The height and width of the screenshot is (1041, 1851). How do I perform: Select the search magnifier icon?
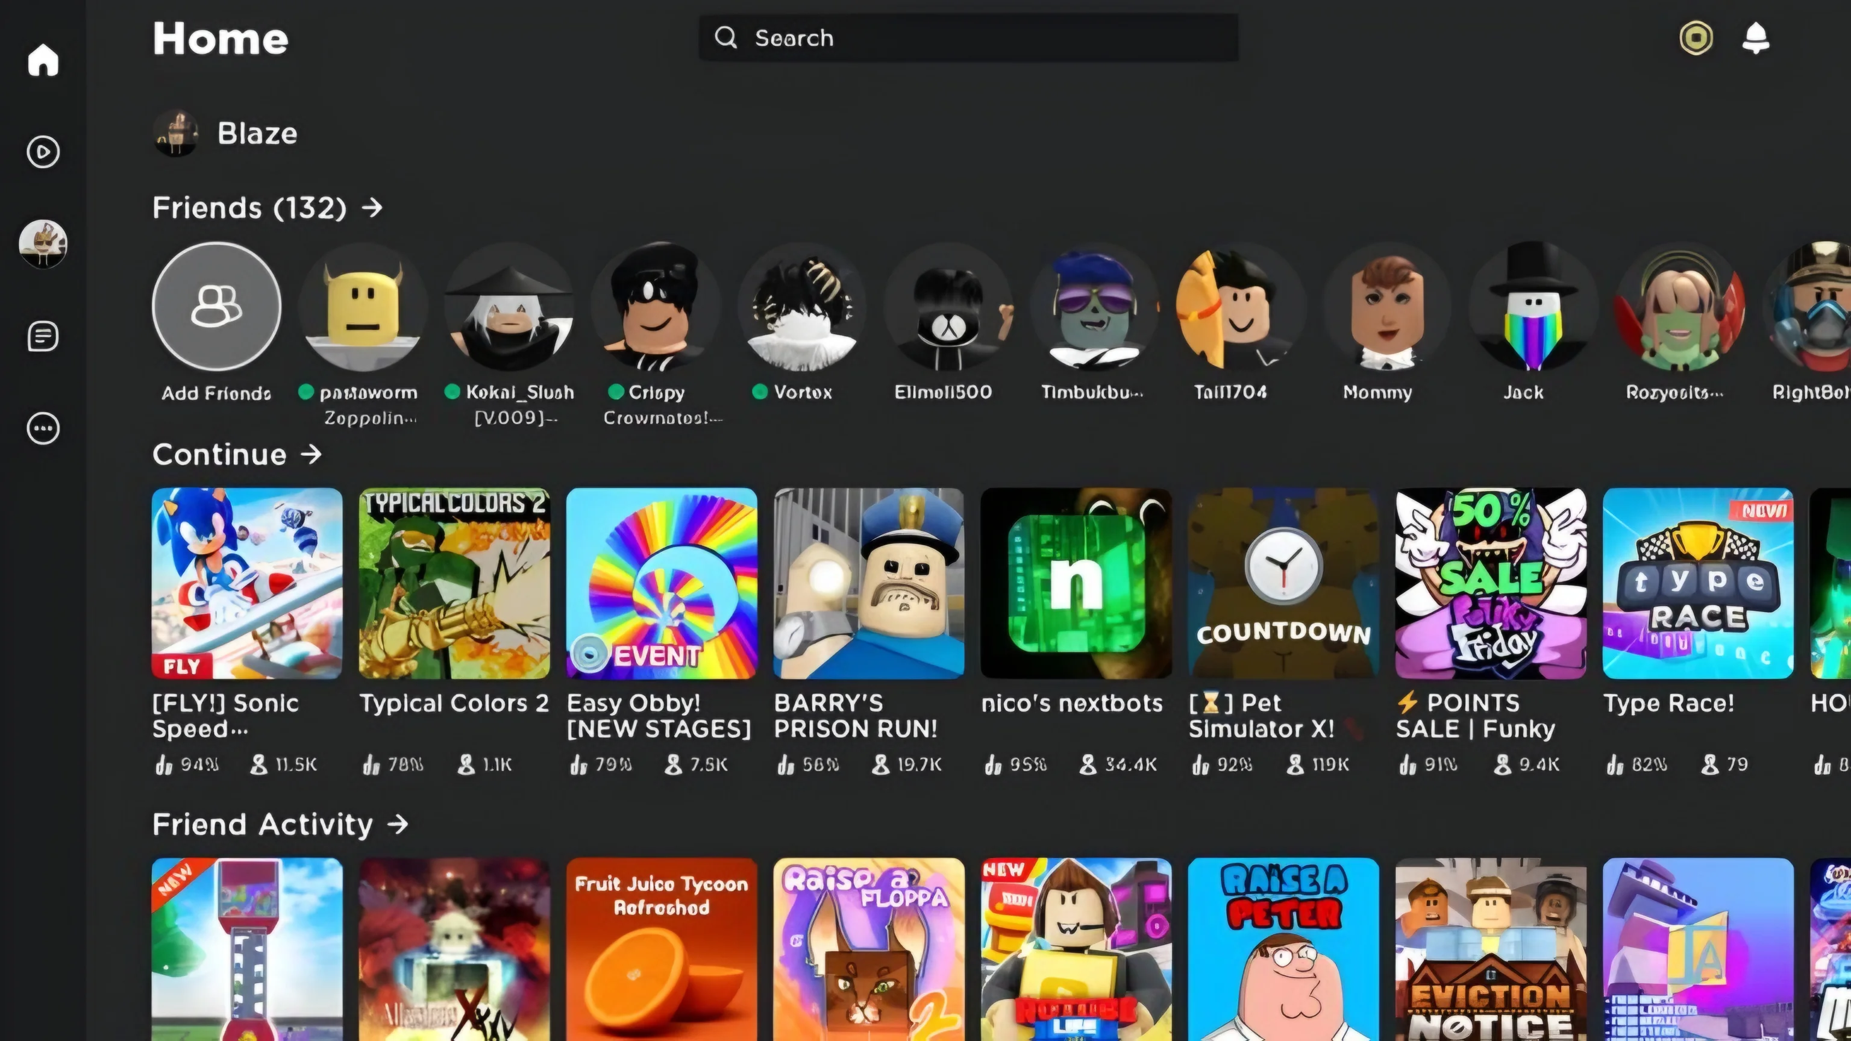point(727,38)
